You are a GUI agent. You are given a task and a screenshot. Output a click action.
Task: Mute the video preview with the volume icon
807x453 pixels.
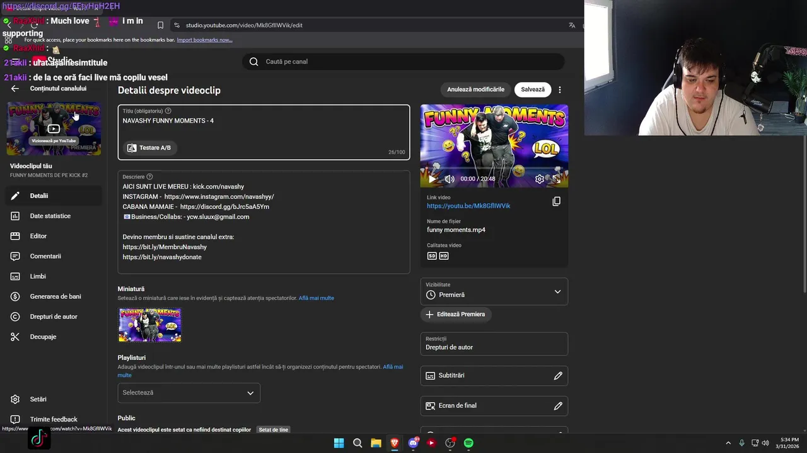point(450,179)
